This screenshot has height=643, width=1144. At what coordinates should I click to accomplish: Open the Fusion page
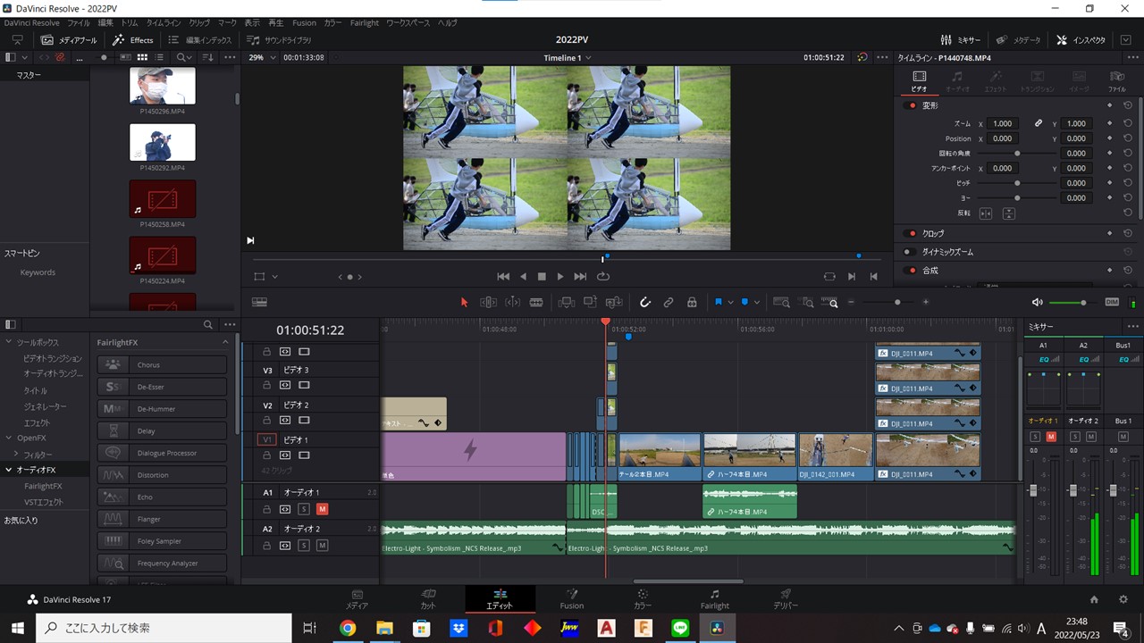[x=571, y=599]
